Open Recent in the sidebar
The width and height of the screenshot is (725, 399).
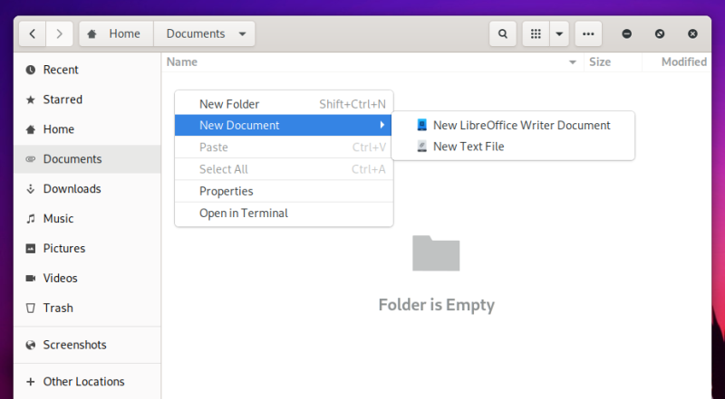(x=87, y=70)
